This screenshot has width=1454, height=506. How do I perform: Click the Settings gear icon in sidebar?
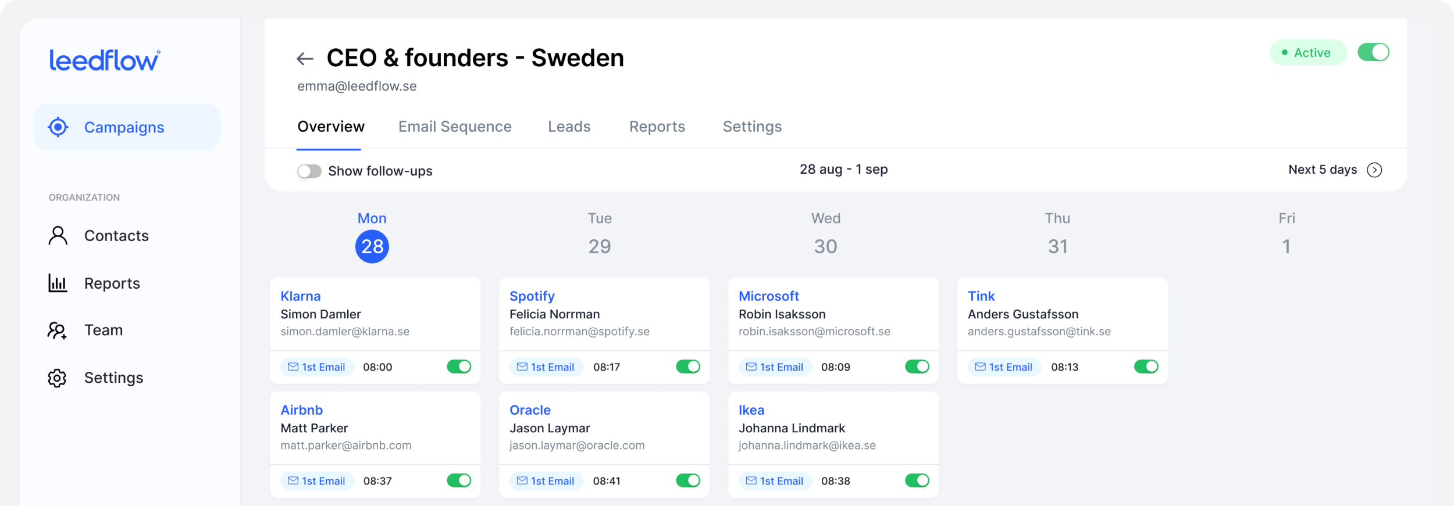click(57, 378)
